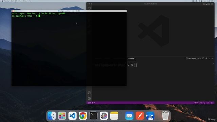Click the date and time clock
This screenshot has height=122, width=217.
click(x=210, y=1)
